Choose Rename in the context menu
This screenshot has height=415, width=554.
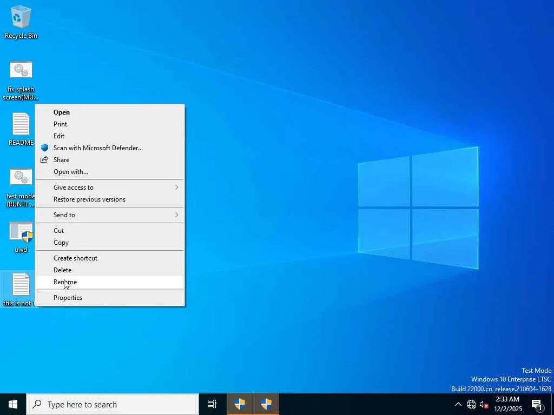[110, 282]
